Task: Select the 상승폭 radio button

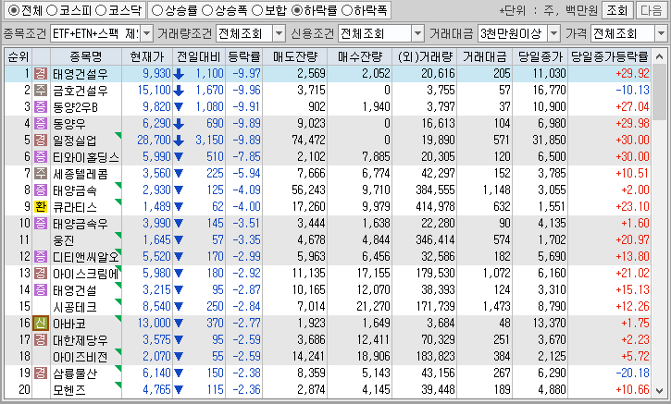Action: tap(207, 10)
